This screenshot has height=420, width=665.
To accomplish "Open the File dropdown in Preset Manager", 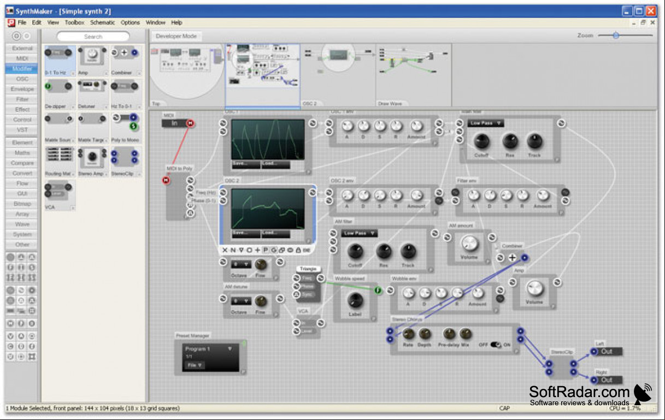I will click(194, 365).
